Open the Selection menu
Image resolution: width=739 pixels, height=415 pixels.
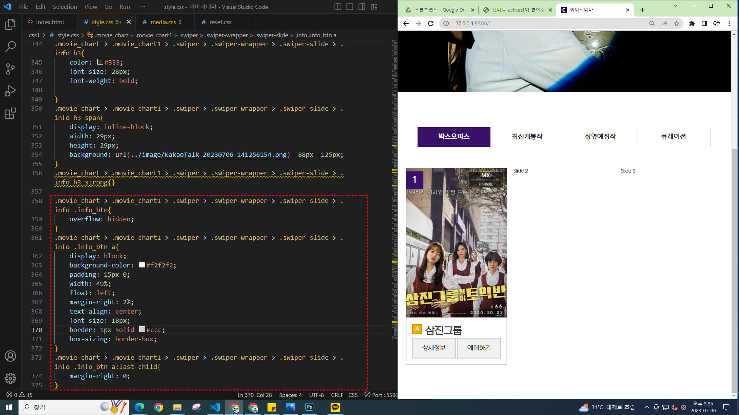[65, 7]
